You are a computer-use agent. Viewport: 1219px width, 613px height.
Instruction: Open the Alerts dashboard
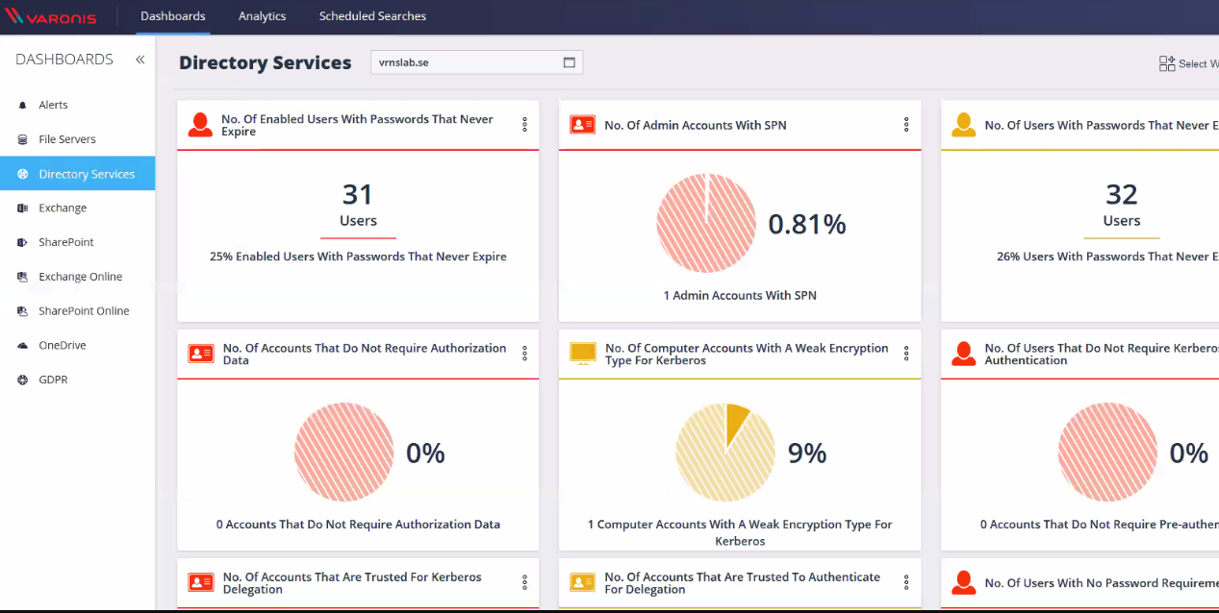pos(77,105)
